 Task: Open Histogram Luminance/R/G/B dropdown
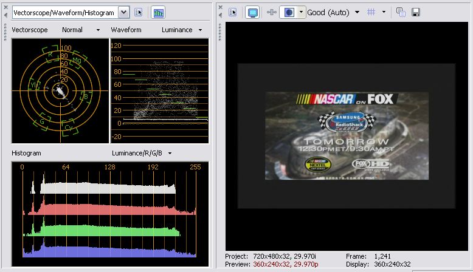[x=170, y=153]
